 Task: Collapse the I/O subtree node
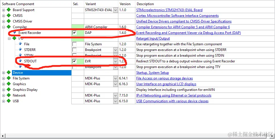click(9, 38)
